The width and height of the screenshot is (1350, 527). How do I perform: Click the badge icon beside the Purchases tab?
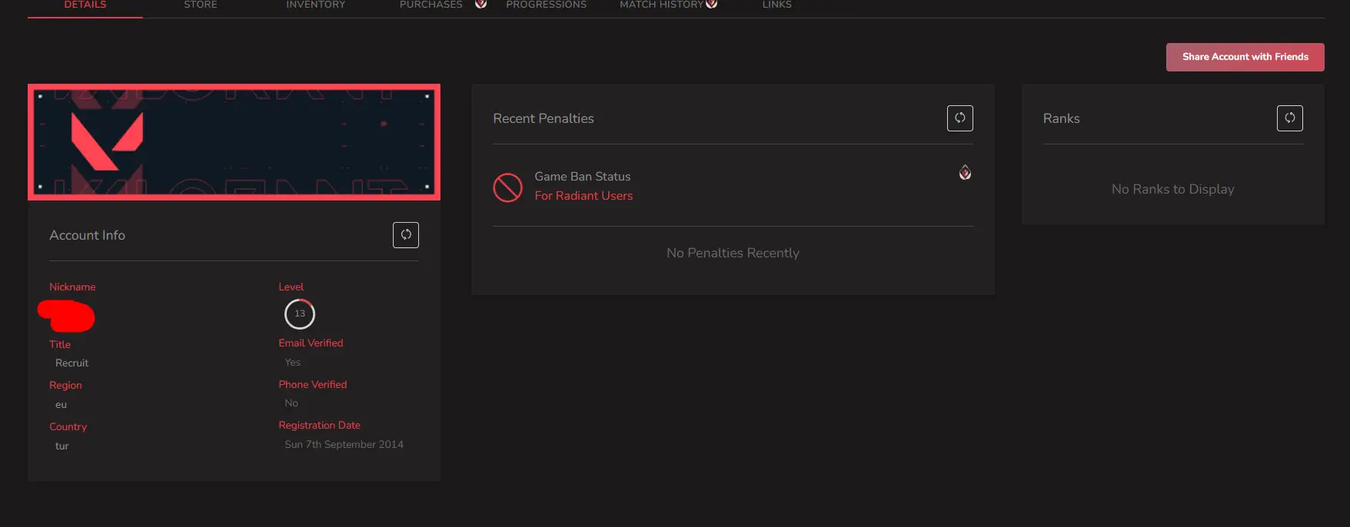pos(480,4)
